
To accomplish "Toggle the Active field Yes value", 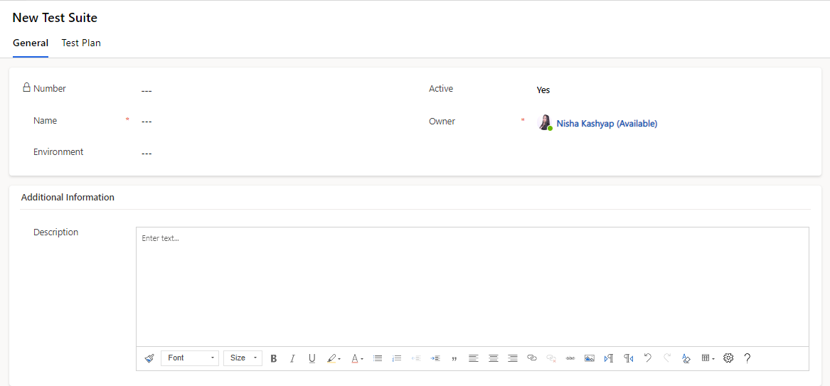I will [x=543, y=90].
